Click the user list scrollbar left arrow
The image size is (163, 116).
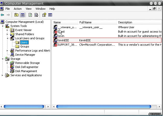coord(54,107)
